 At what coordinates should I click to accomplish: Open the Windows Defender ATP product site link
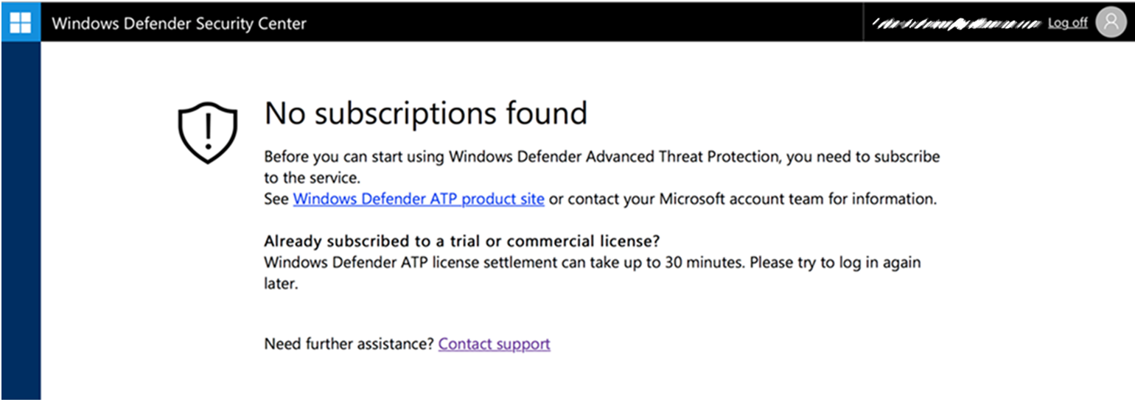tap(419, 199)
